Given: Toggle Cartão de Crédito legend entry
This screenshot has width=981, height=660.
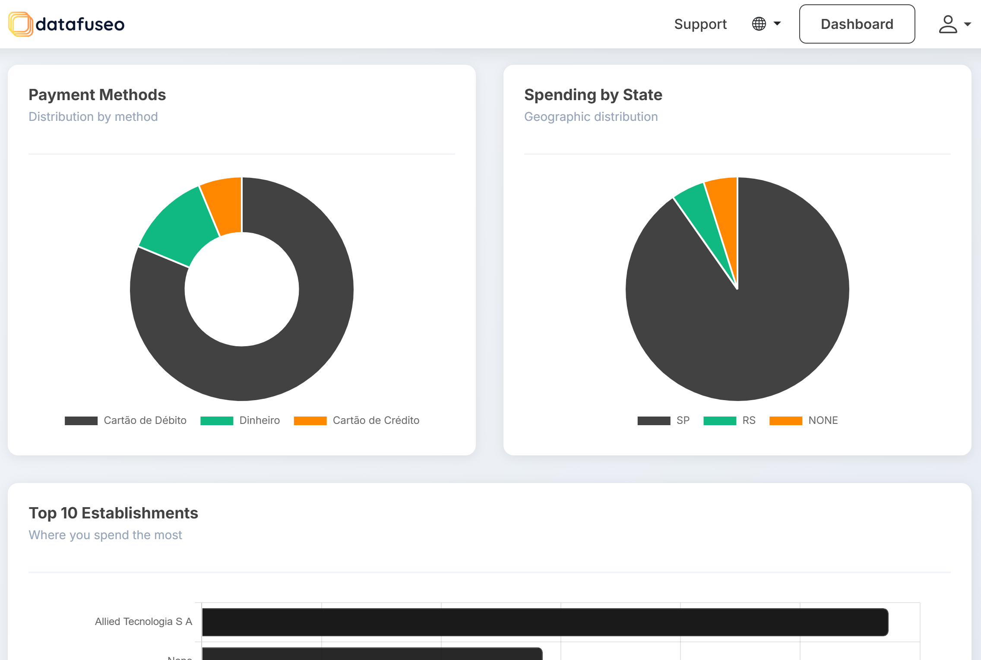Looking at the screenshot, I should (376, 420).
